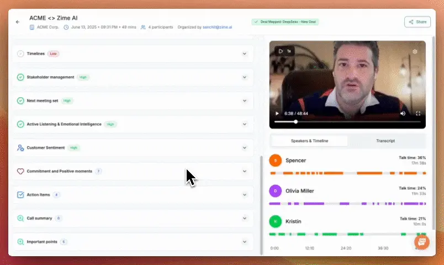
Task: Click the Stakeholder management check circle icon
Action: coord(20,77)
